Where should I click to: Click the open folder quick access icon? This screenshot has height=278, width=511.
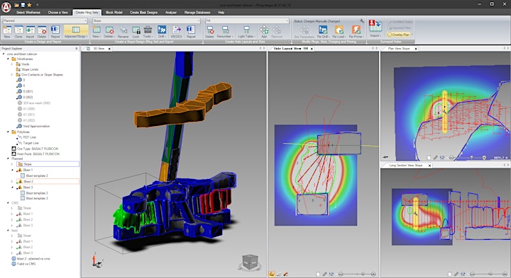point(16,5)
